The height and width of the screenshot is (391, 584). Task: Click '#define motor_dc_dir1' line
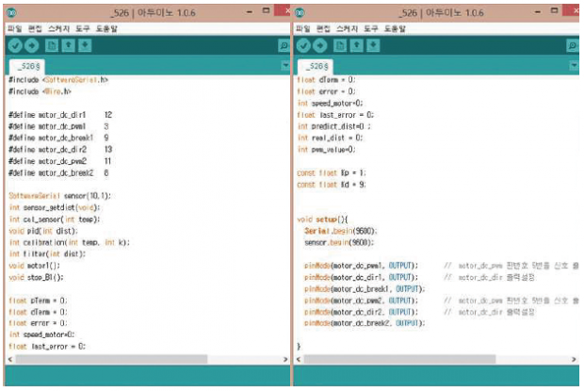pos(60,115)
